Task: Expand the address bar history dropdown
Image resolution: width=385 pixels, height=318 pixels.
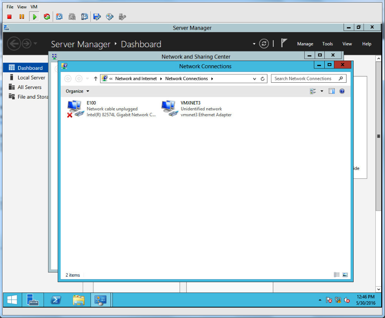Action: 254,79
